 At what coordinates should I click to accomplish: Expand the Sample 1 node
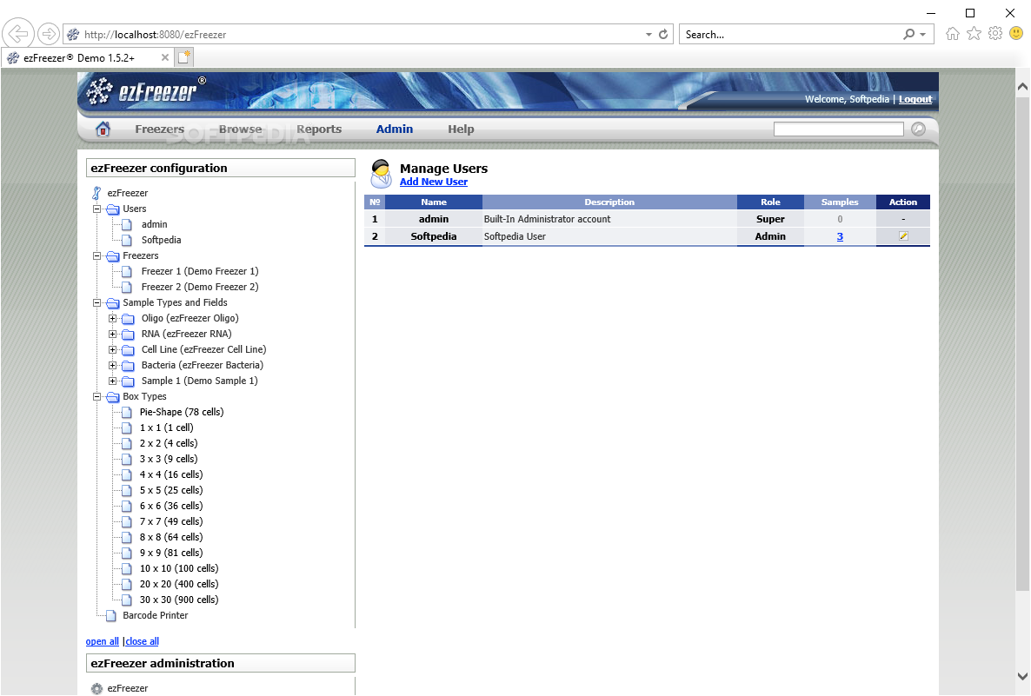pos(112,381)
